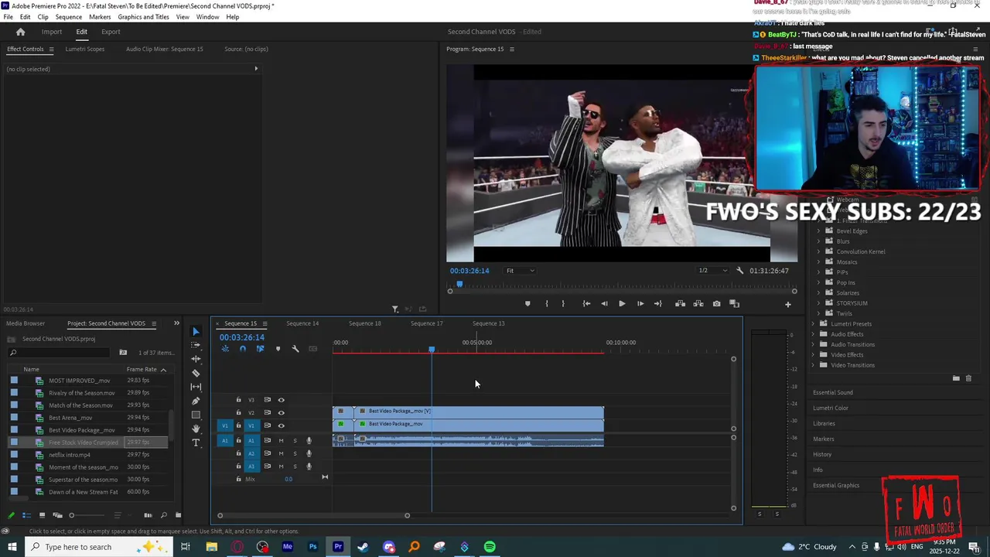Screen dimensions: 990x557
Task: Select the Track Select Forward tool
Action: tap(196, 345)
